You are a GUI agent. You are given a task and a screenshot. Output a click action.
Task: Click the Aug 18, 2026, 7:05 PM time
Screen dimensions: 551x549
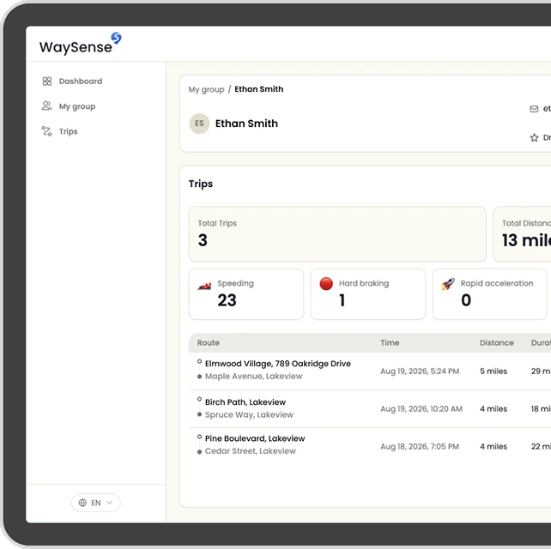click(x=420, y=446)
